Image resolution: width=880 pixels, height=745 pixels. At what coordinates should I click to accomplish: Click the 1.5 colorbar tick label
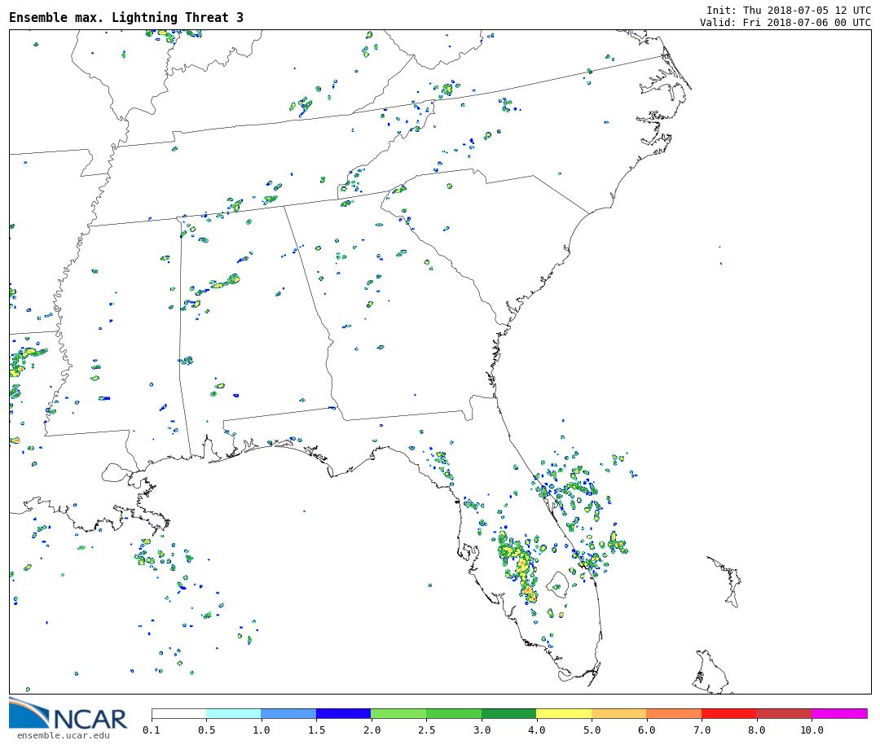point(316,730)
